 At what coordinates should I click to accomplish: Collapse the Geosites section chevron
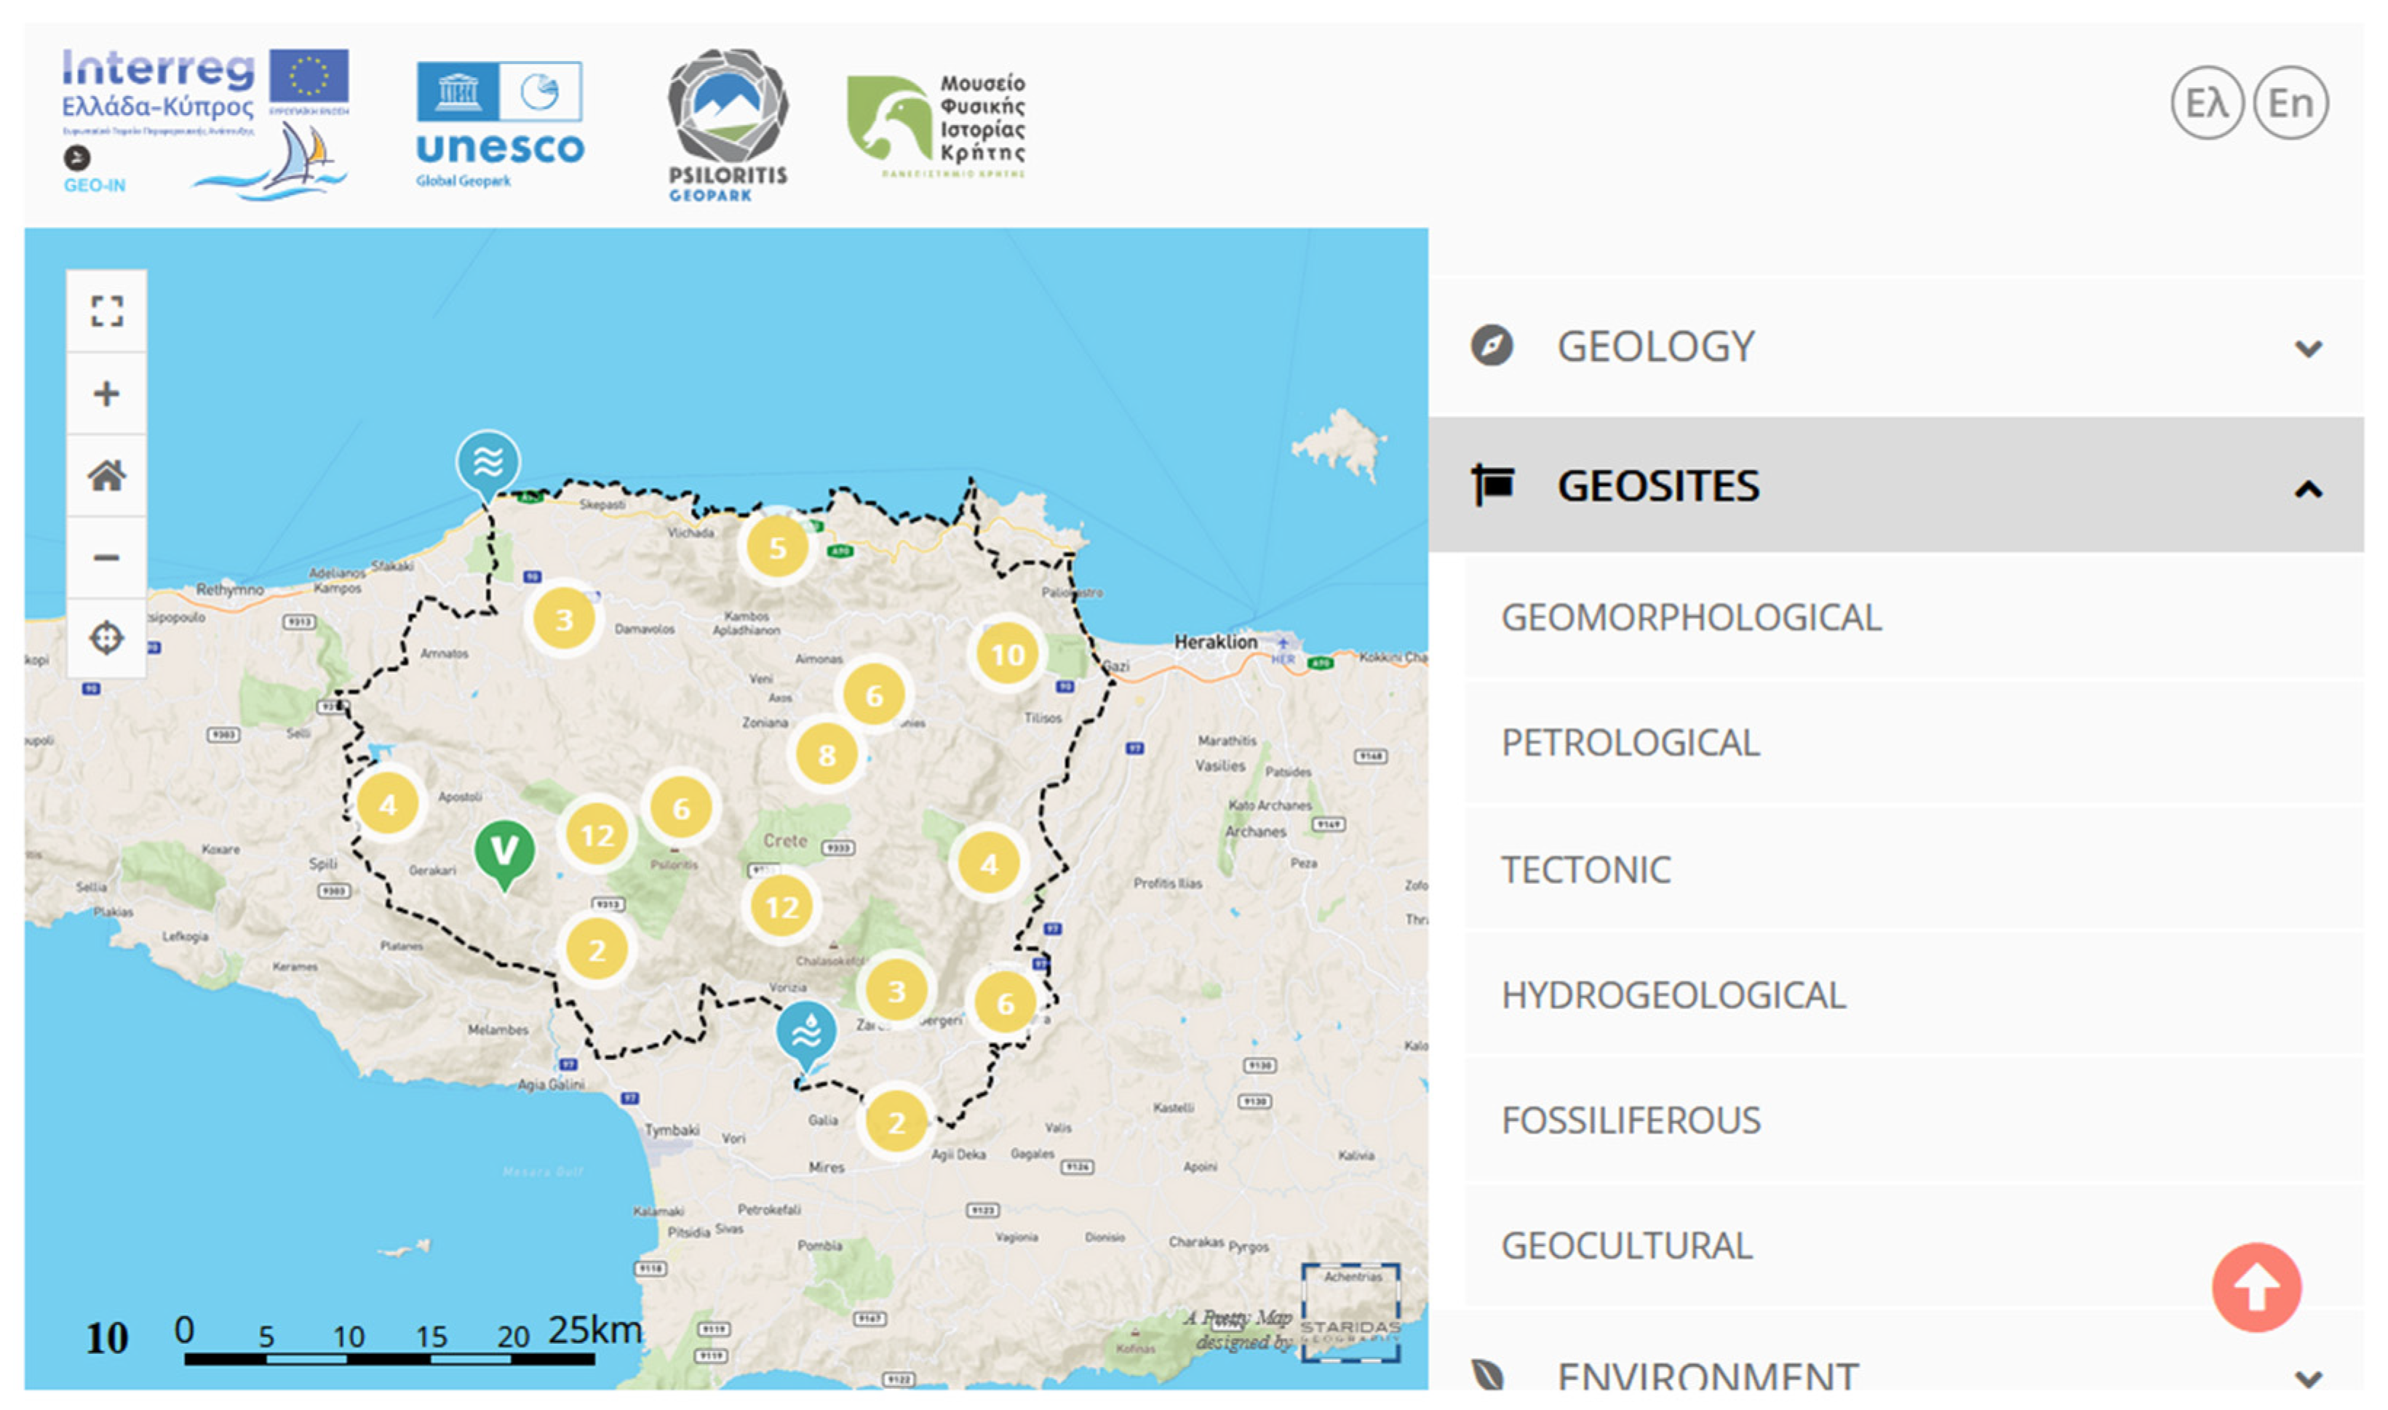[x=2307, y=490]
